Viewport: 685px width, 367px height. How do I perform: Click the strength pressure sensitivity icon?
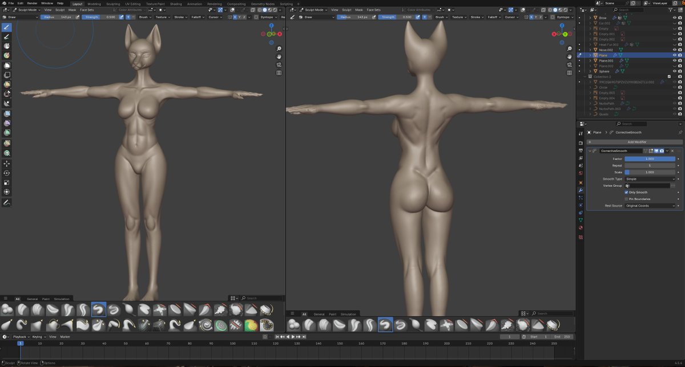pos(120,17)
